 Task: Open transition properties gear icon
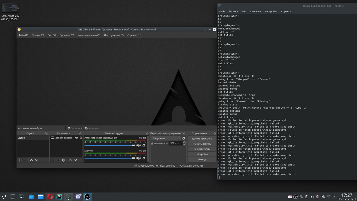coord(184,138)
